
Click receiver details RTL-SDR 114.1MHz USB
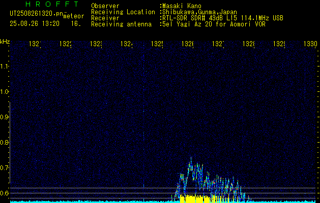223,18
